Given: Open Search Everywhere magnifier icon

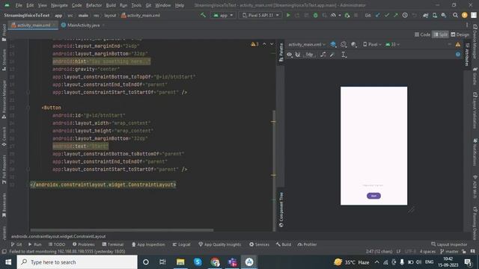Looking at the screenshot, I should pos(455,15).
